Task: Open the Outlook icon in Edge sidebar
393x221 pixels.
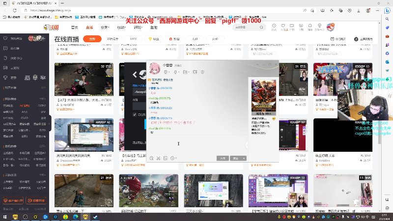Action: (387, 62)
